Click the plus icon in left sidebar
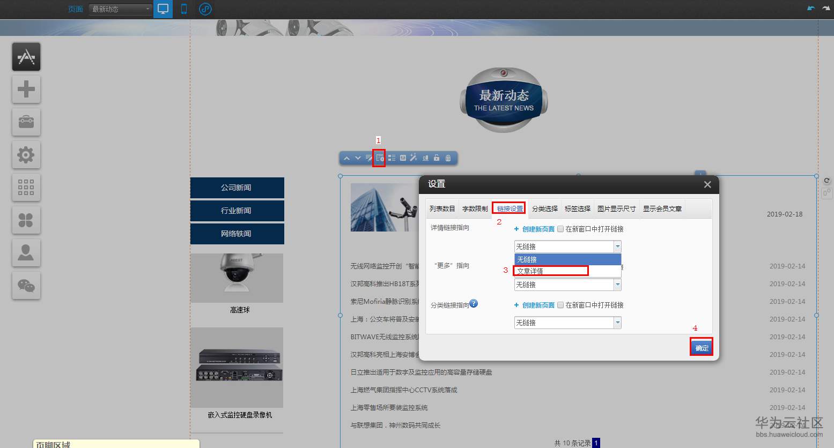Viewport: 834px width, 448px height. click(26, 89)
